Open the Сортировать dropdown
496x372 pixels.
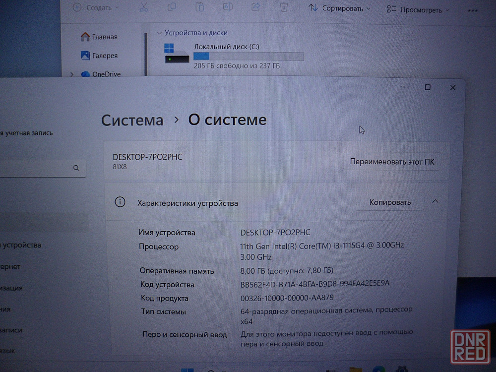[340, 8]
